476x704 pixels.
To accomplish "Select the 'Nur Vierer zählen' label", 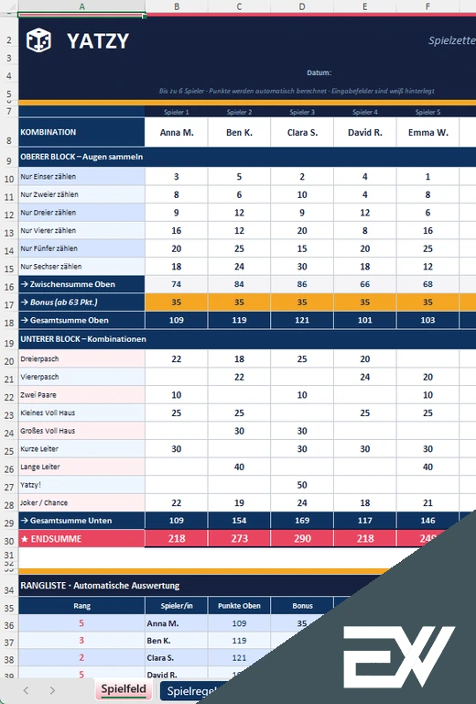I will click(x=81, y=231).
